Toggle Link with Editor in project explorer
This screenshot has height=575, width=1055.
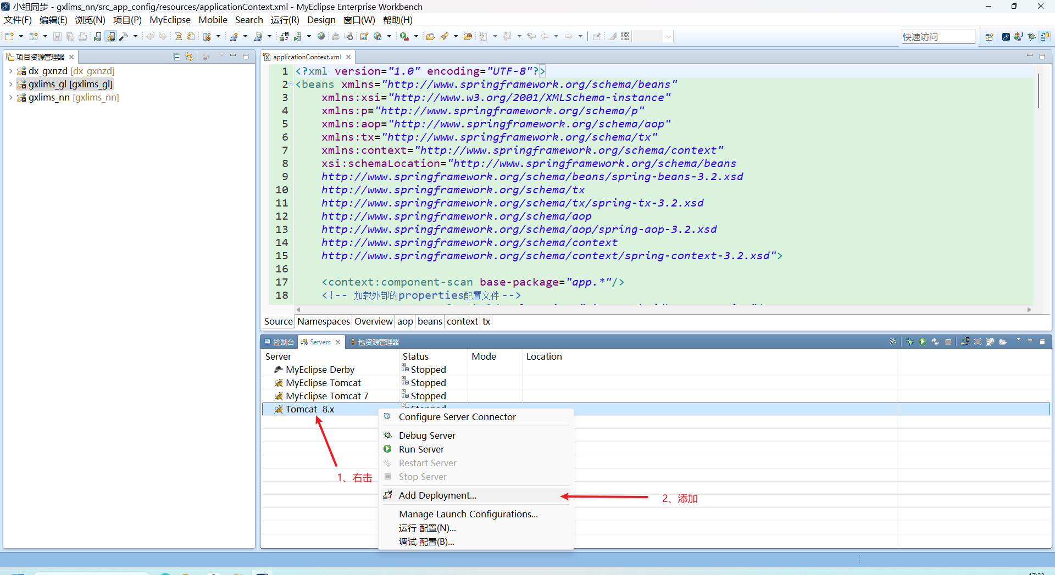tap(189, 57)
